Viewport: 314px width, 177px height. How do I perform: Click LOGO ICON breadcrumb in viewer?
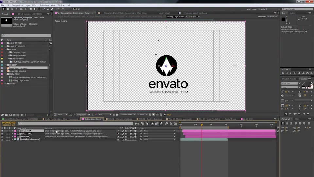click(194, 17)
